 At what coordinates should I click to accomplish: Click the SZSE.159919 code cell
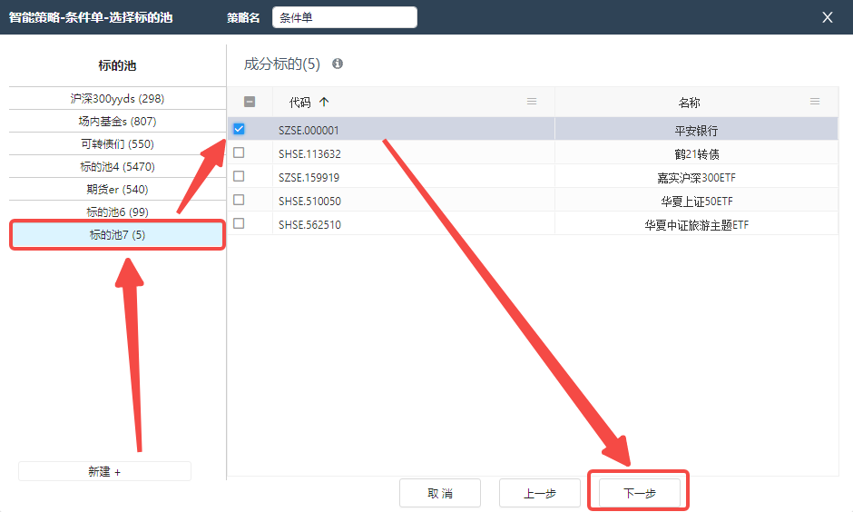413,177
